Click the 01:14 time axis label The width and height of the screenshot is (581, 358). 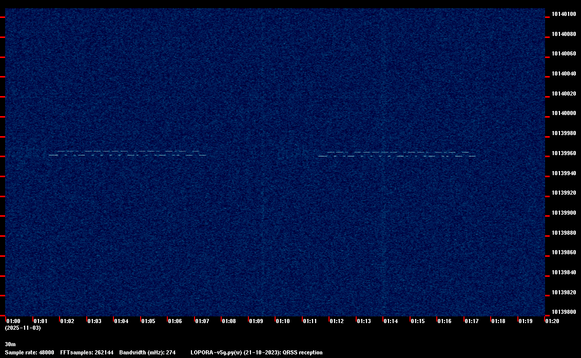coord(391,321)
